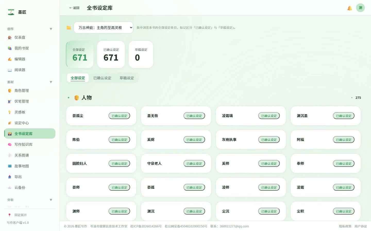Open the 灵感板 lightbulb icon
This screenshot has height=231, width=371.
(10, 112)
